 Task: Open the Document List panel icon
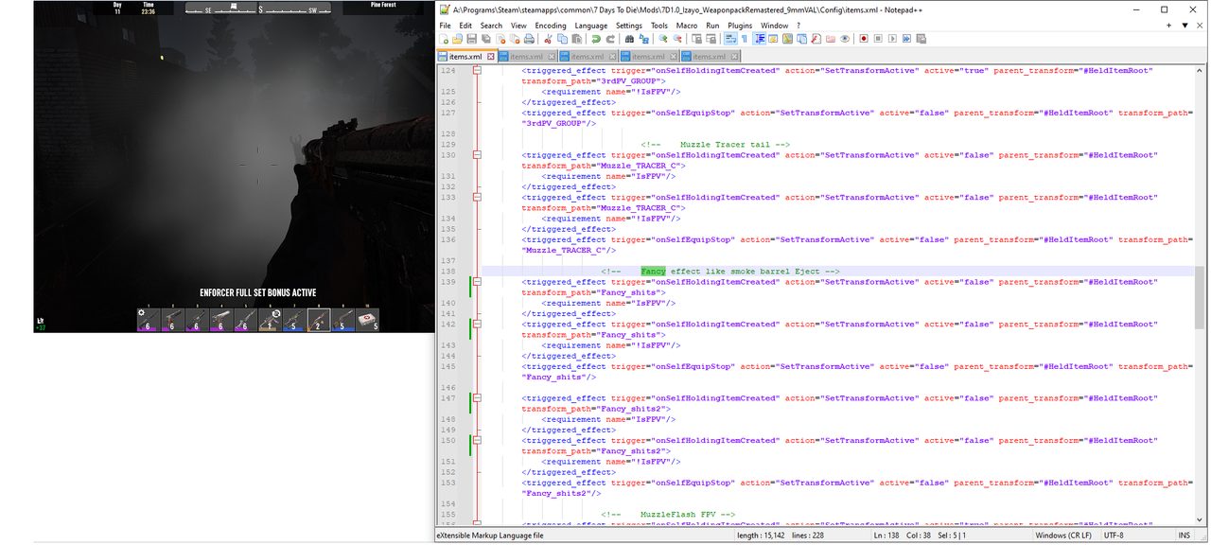click(x=801, y=39)
